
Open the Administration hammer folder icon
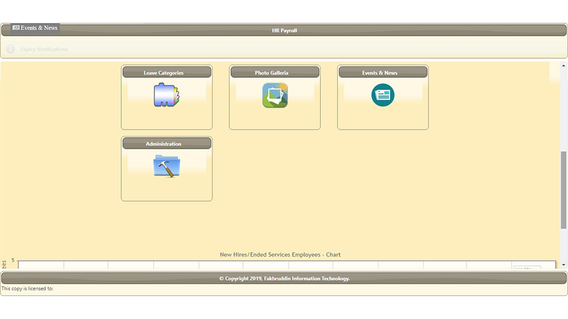167,167
